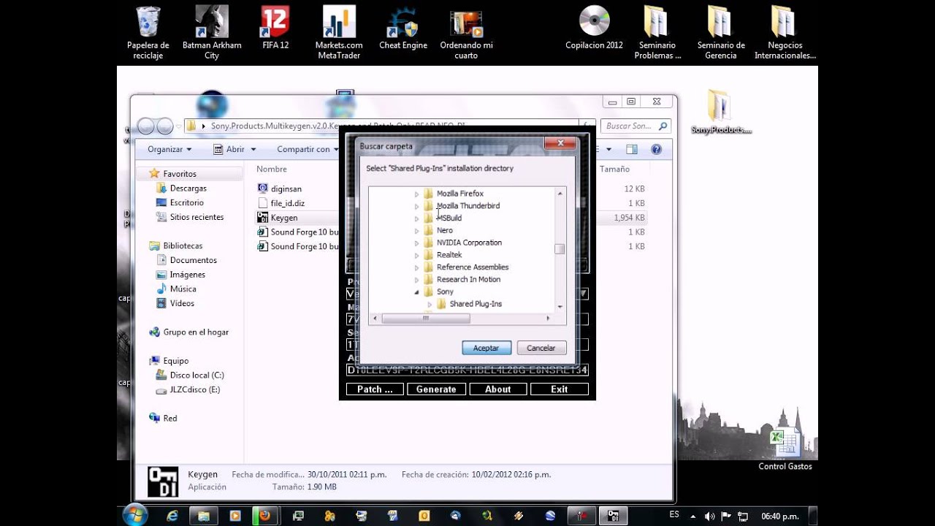
Task: Click the Explorer Back navigation arrow
Action: [146, 126]
